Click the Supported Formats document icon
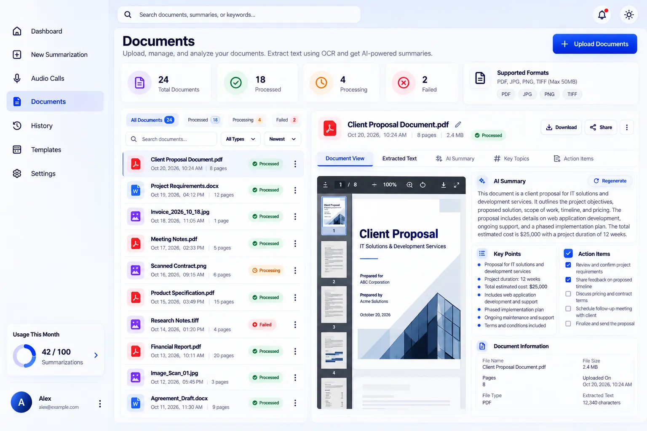This screenshot has width=647, height=431. pyautogui.click(x=480, y=78)
